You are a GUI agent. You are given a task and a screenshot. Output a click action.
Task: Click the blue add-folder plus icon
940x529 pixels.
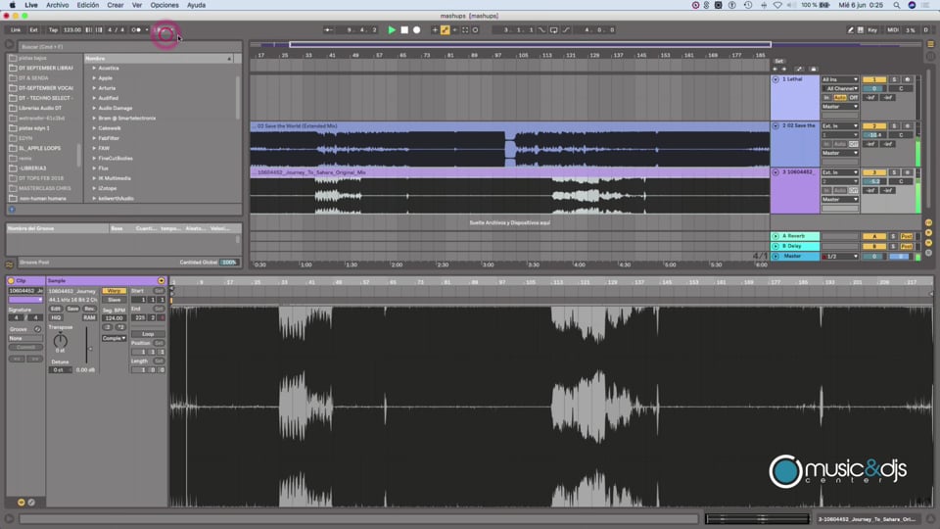[x=12, y=210]
